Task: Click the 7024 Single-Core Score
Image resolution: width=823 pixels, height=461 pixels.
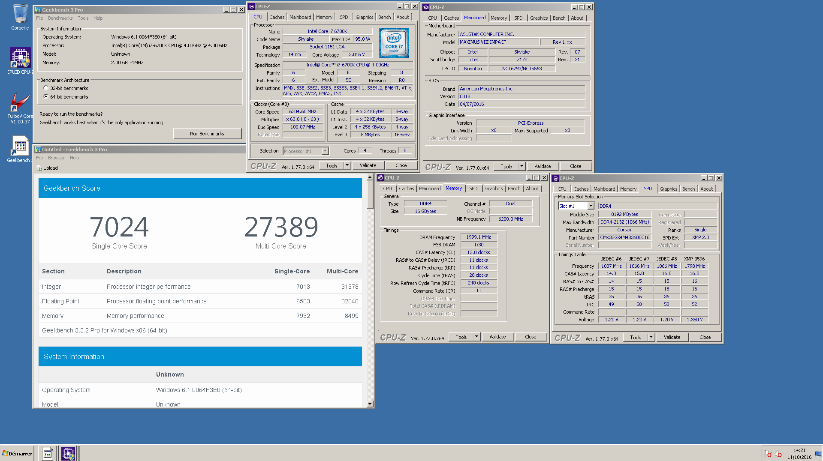Action: click(x=119, y=227)
